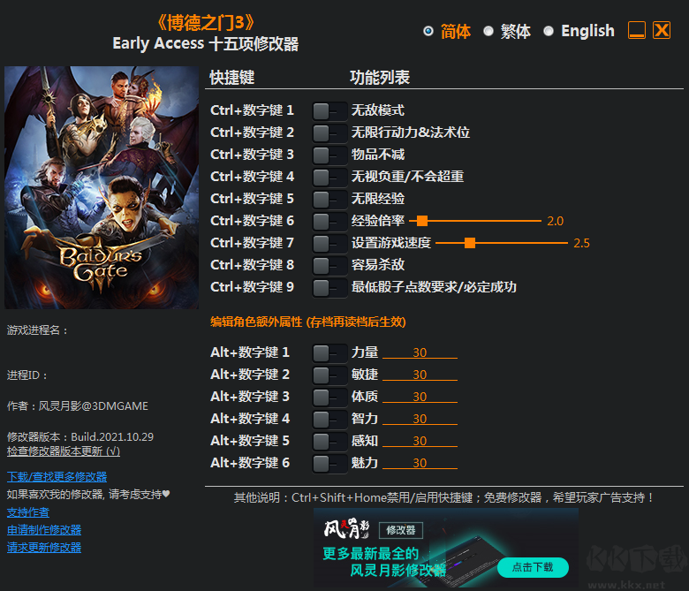
Task: Toggle the 敏捷 attribute switch
Action: (x=329, y=375)
